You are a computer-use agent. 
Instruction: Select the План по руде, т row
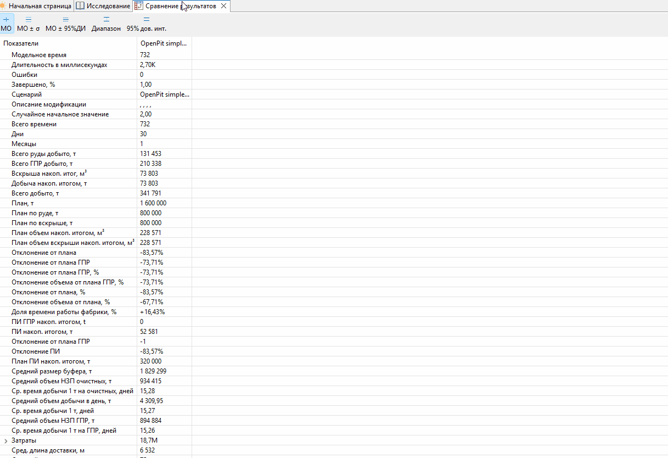(x=96, y=213)
